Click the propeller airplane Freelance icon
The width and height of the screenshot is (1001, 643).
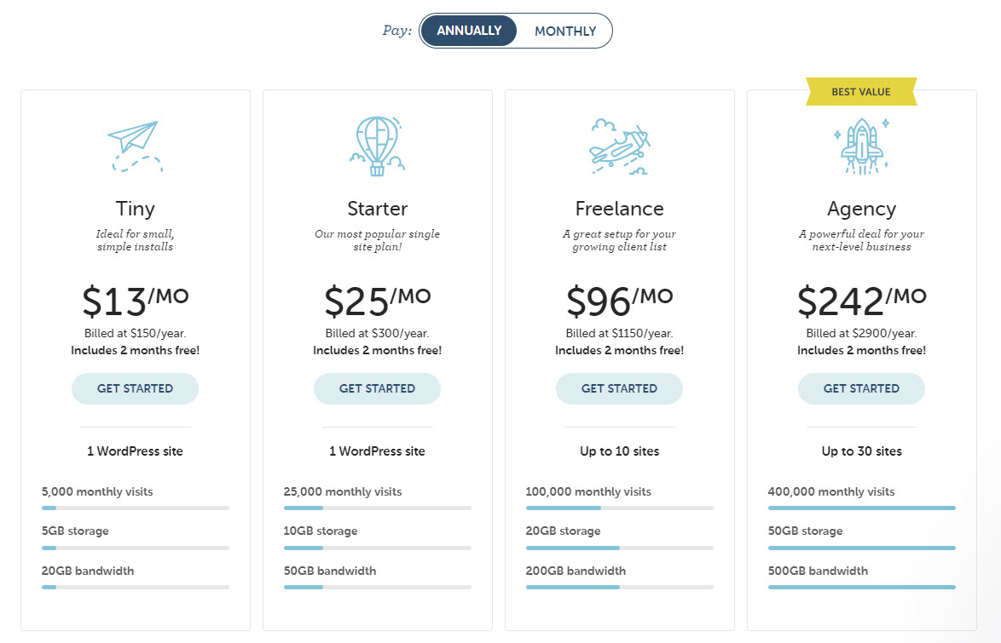click(x=619, y=146)
